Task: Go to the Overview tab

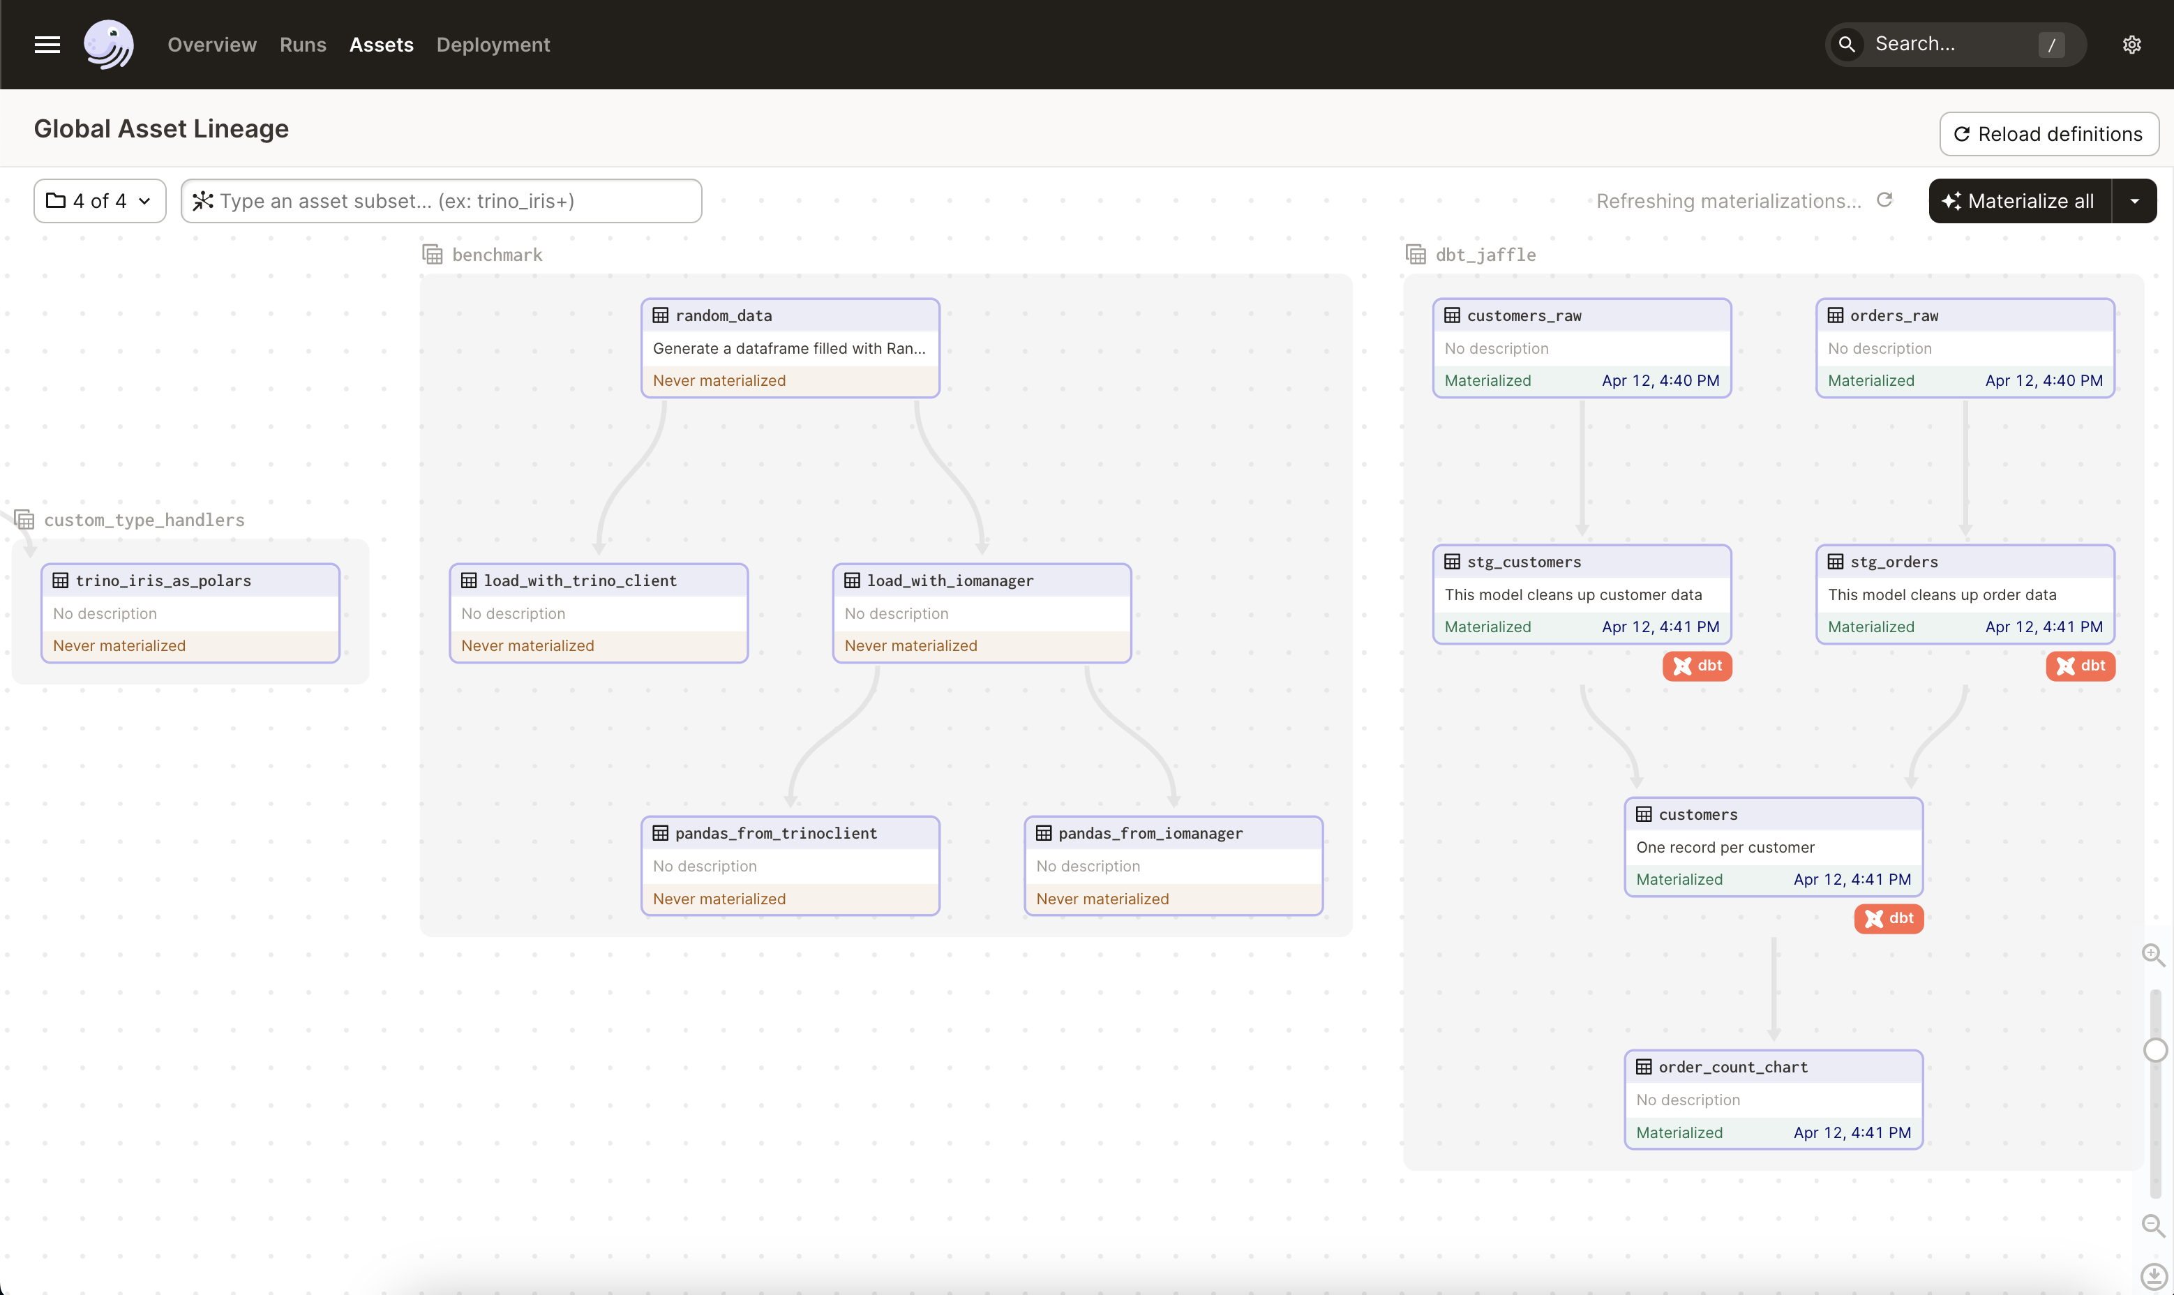Action: 212,45
